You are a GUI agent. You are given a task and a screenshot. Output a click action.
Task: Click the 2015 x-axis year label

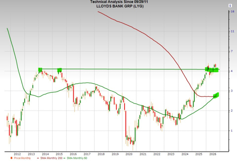click(59, 154)
